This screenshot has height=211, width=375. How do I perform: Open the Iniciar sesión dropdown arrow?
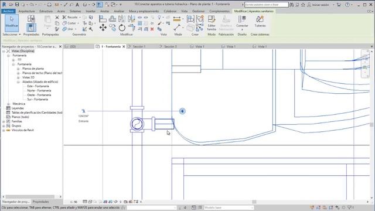(x=333, y=5)
